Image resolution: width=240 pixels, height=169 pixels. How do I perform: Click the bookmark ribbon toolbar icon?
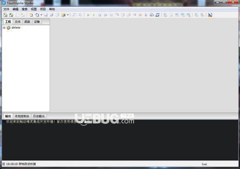146,15
